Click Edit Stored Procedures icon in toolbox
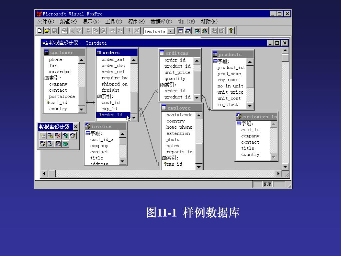 pyautogui.click(x=58, y=144)
